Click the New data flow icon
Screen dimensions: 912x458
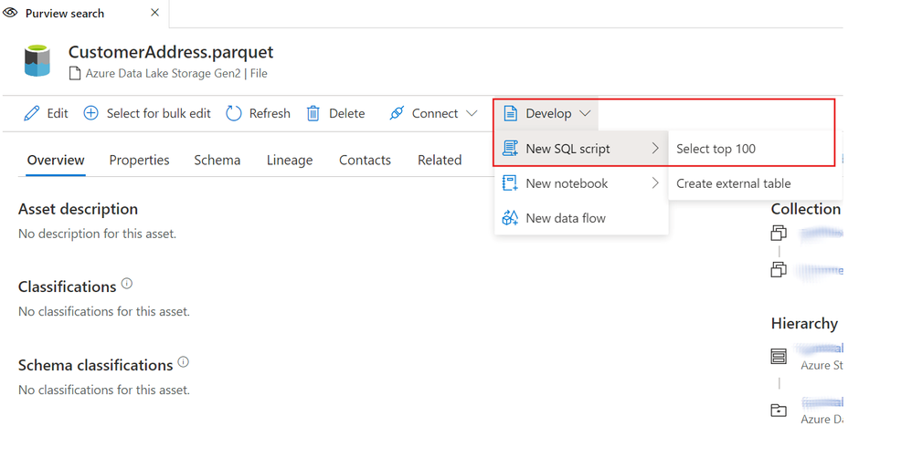(x=510, y=218)
